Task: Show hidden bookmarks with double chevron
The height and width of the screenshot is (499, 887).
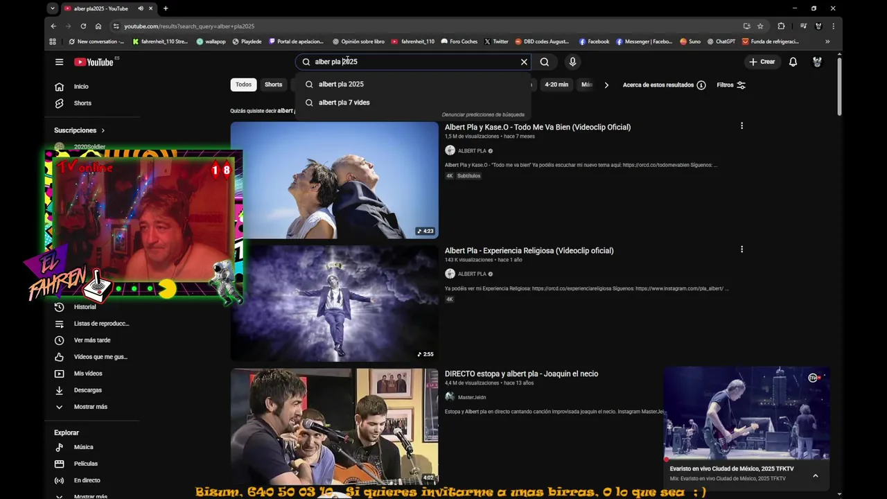Action: pyautogui.click(x=827, y=42)
